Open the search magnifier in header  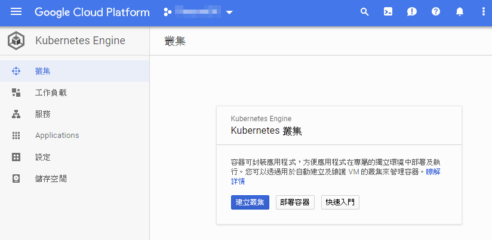tap(364, 12)
